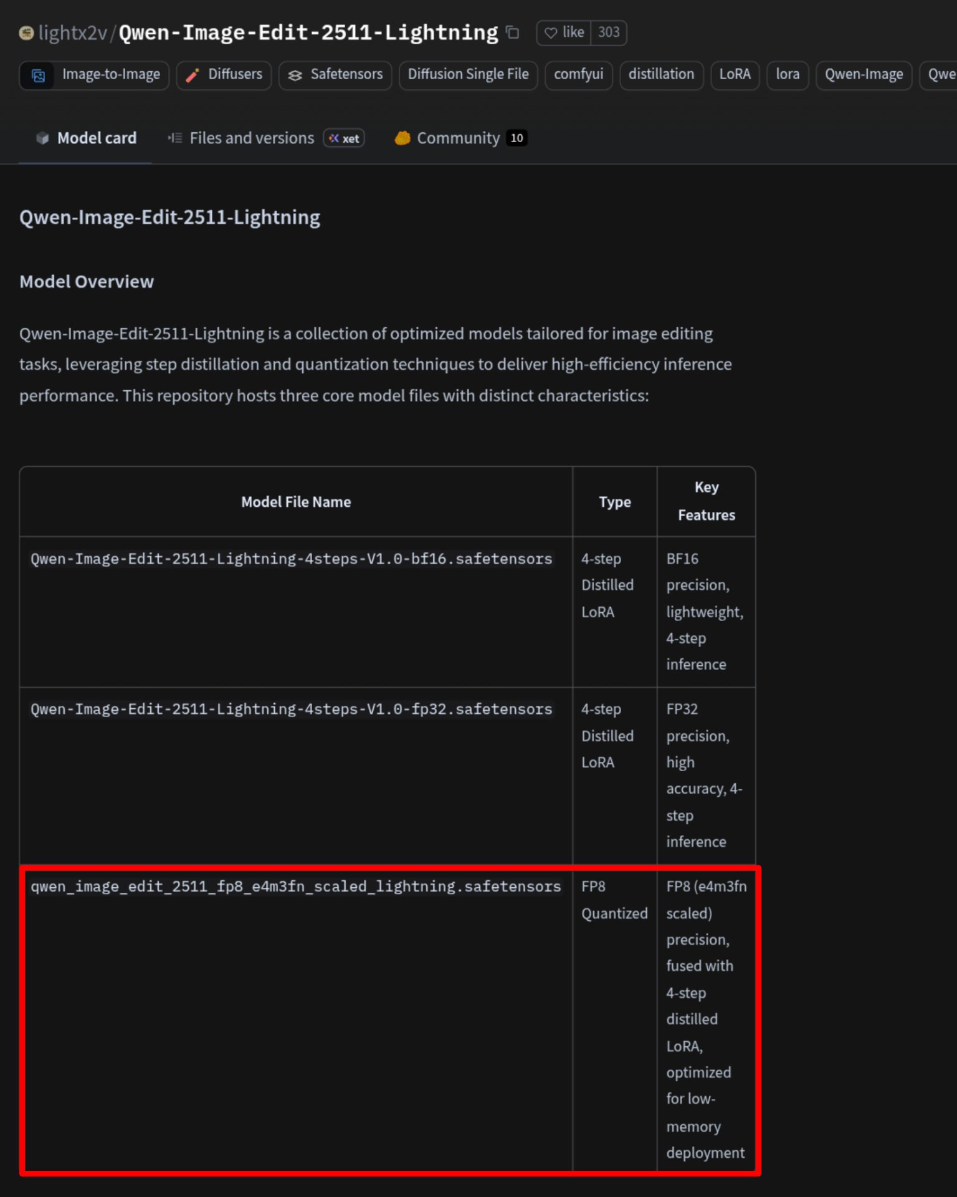Click the xet storage badge

tap(344, 138)
